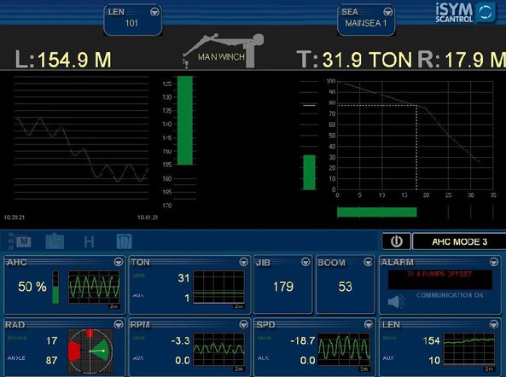Click the AHC 50 % value

click(x=32, y=287)
